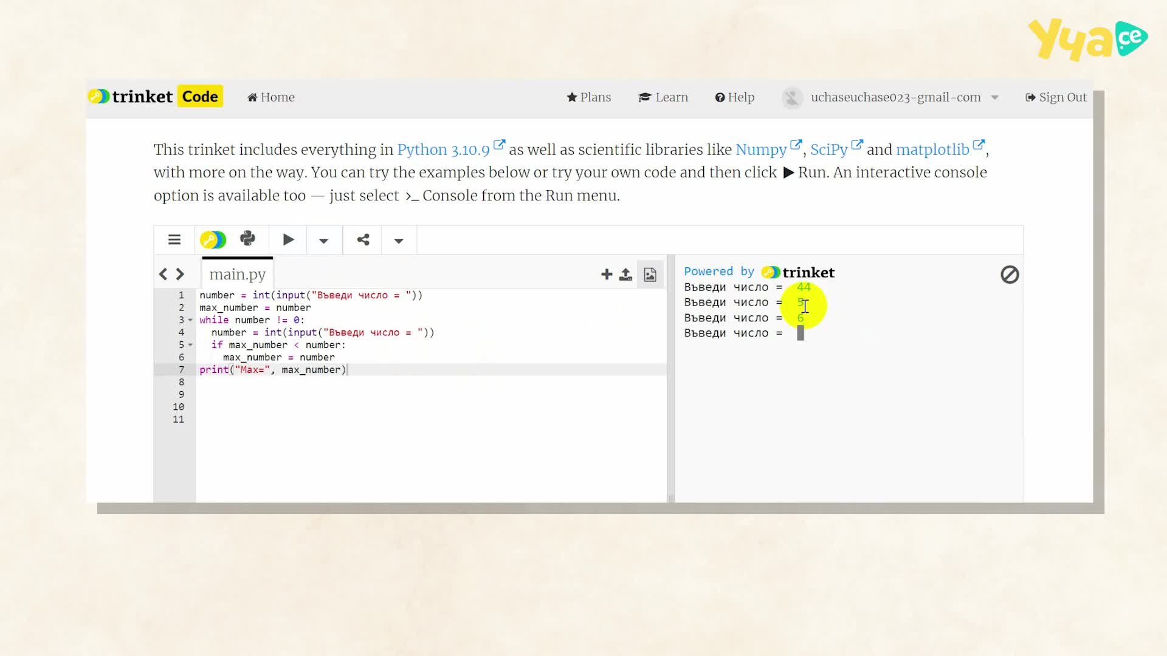The width and height of the screenshot is (1167, 656).
Task: Open the image library icon
Action: [650, 275]
